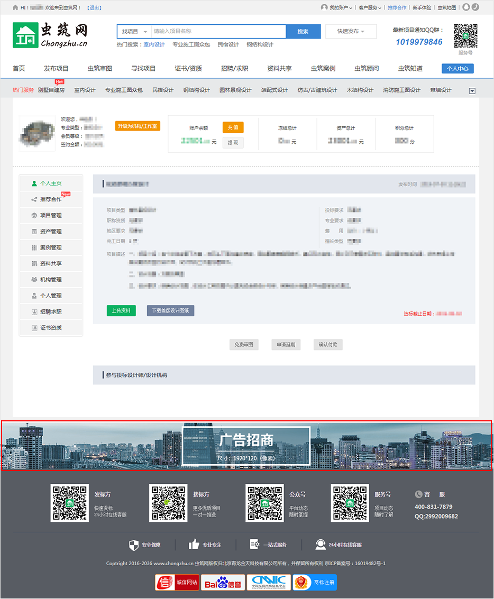Screen dimensions: 494x599
Task: Open the 找项目 search type dropdown
Action: pyautogui.click(x=134, y=32)
